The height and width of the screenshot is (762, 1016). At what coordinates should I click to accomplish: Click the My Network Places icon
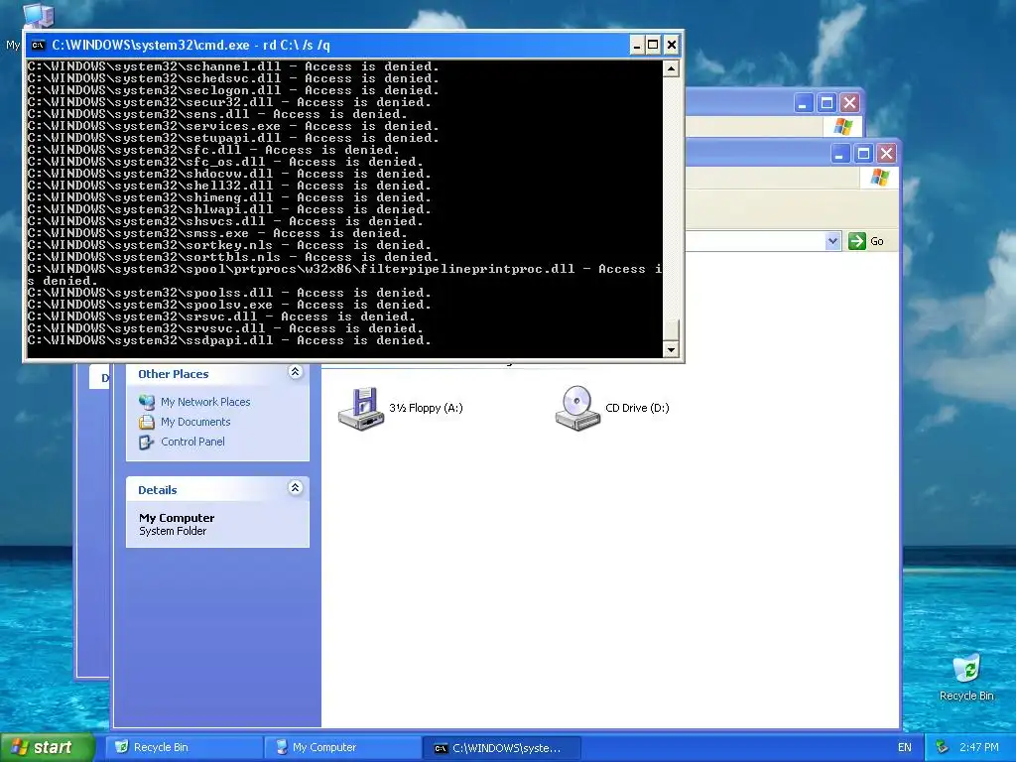(x=147, y=402)
